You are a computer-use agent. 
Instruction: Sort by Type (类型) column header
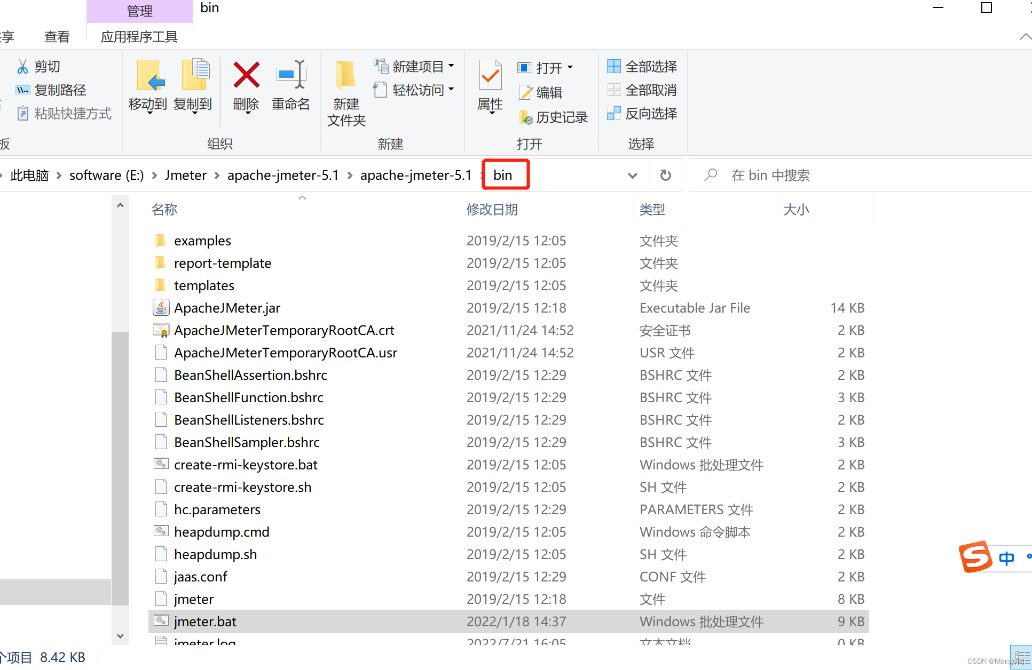pos(652,210)
